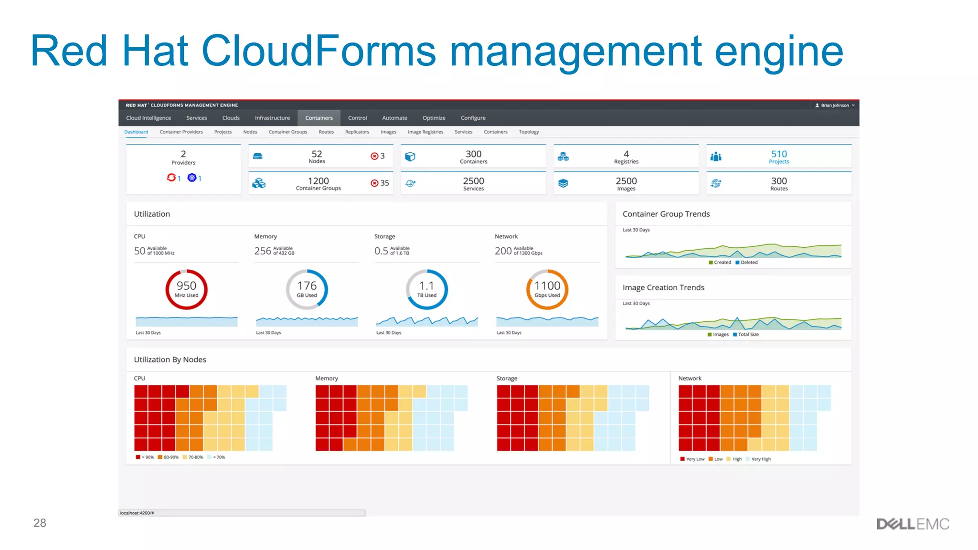Switch to the Projects sub-tab

click(223, 132)
